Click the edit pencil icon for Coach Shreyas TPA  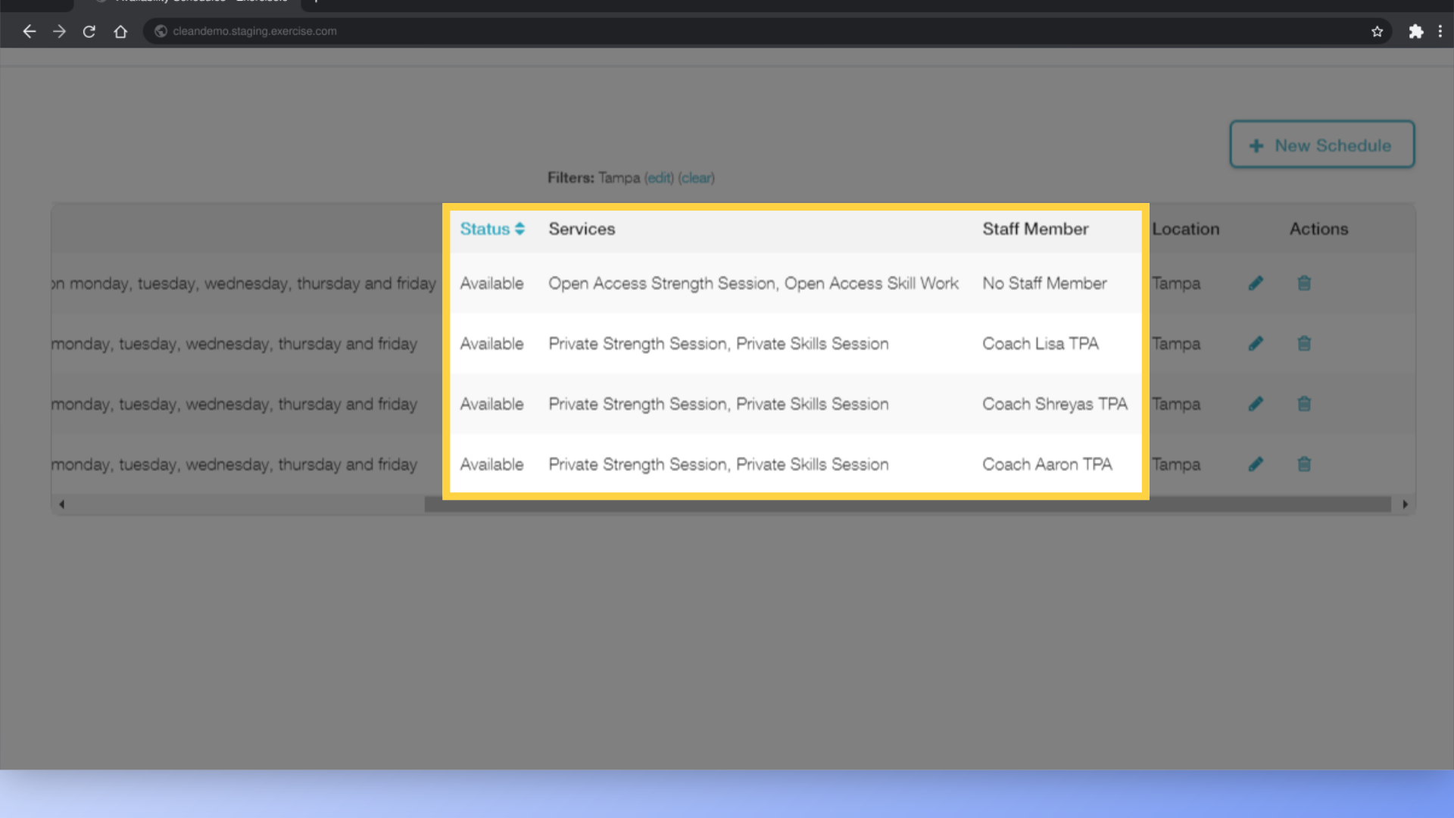1256,404
